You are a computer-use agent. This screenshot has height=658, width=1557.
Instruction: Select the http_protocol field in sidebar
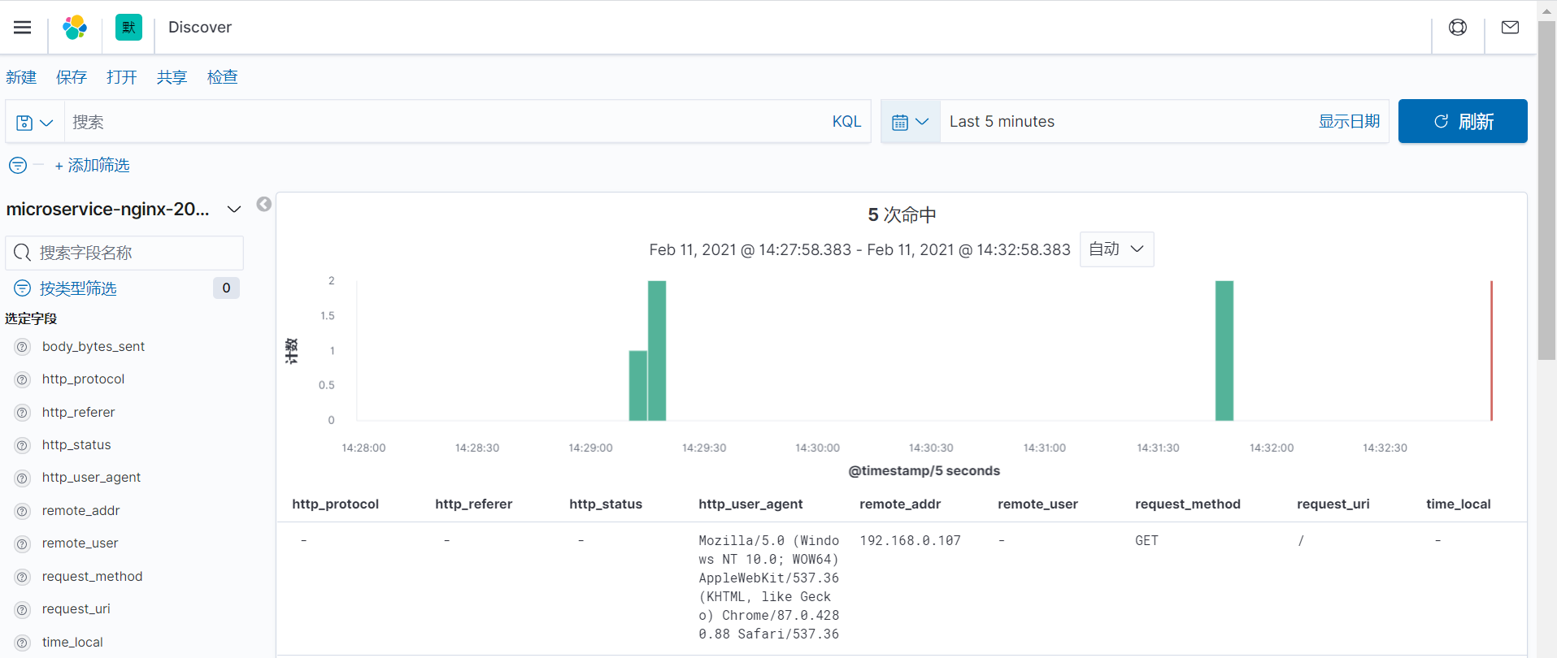click(83, 379)
